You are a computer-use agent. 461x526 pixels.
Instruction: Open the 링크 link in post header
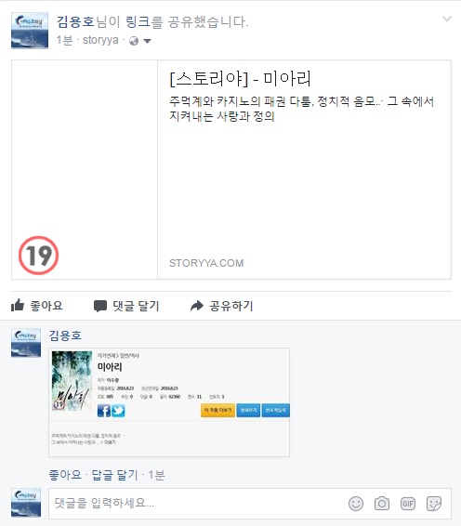138,21
